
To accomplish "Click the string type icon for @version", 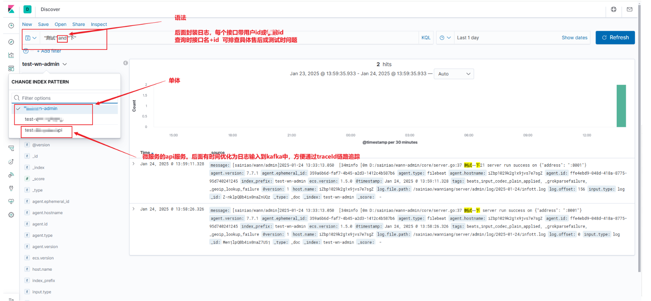I will [x=27, y=145].
